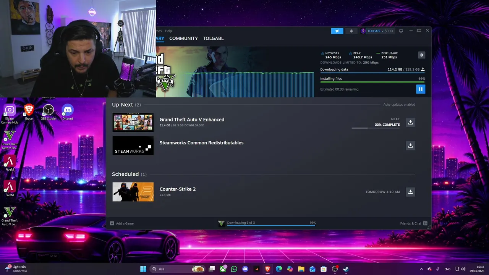The image size is (489, 275).
Task: Download Counter-Strike 2 update now
Action: [x=410, y=192]
